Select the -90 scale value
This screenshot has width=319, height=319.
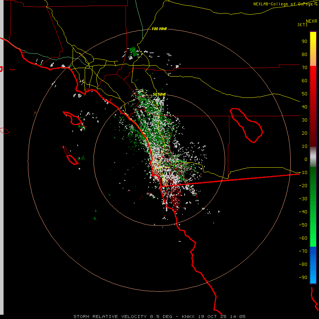point(303,278)
